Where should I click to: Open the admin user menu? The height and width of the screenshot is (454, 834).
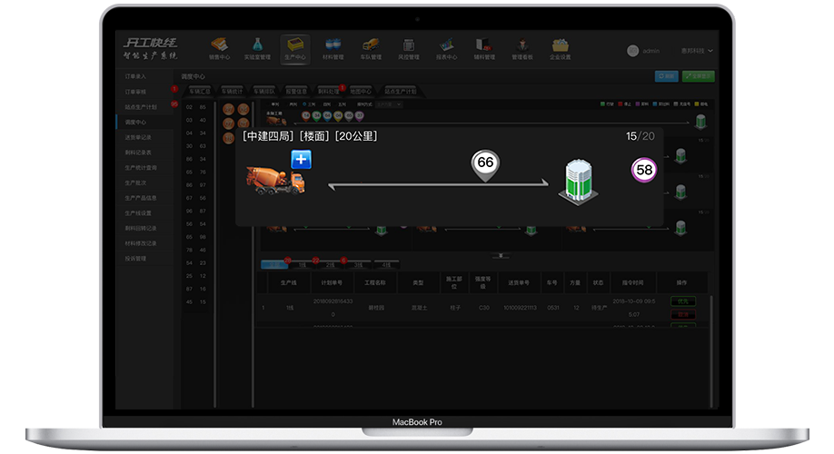[x=645, y=51]
